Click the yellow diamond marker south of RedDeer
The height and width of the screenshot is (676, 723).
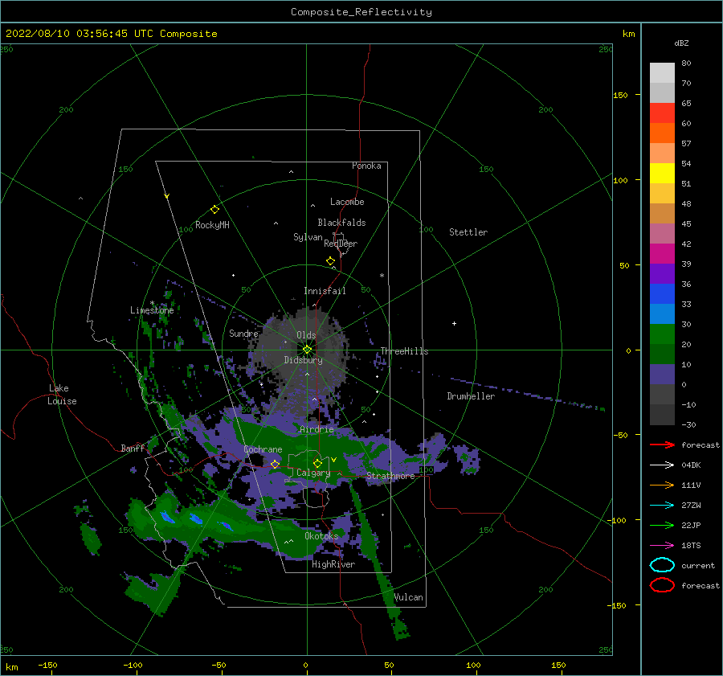[330, 261]
